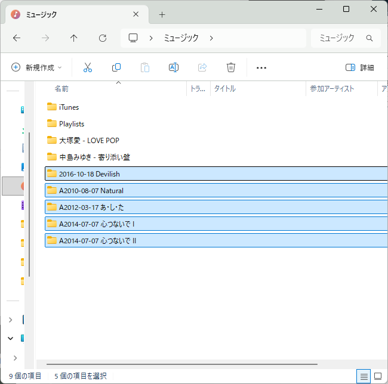Viewport: 388px width, 384px height.
Task: Click the PC monitor icon in address bar
Action: [133, 38]
